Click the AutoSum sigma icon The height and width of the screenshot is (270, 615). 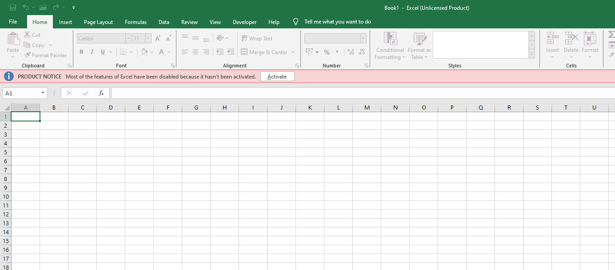[x=611, y=35]
